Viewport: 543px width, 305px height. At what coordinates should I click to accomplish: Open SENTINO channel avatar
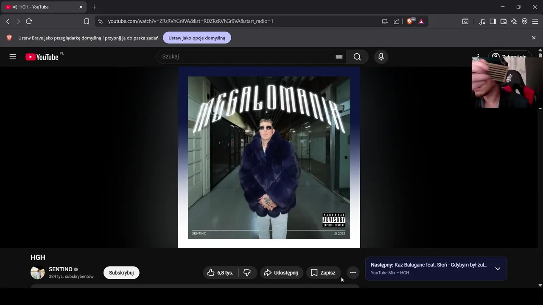click(38, 272)
